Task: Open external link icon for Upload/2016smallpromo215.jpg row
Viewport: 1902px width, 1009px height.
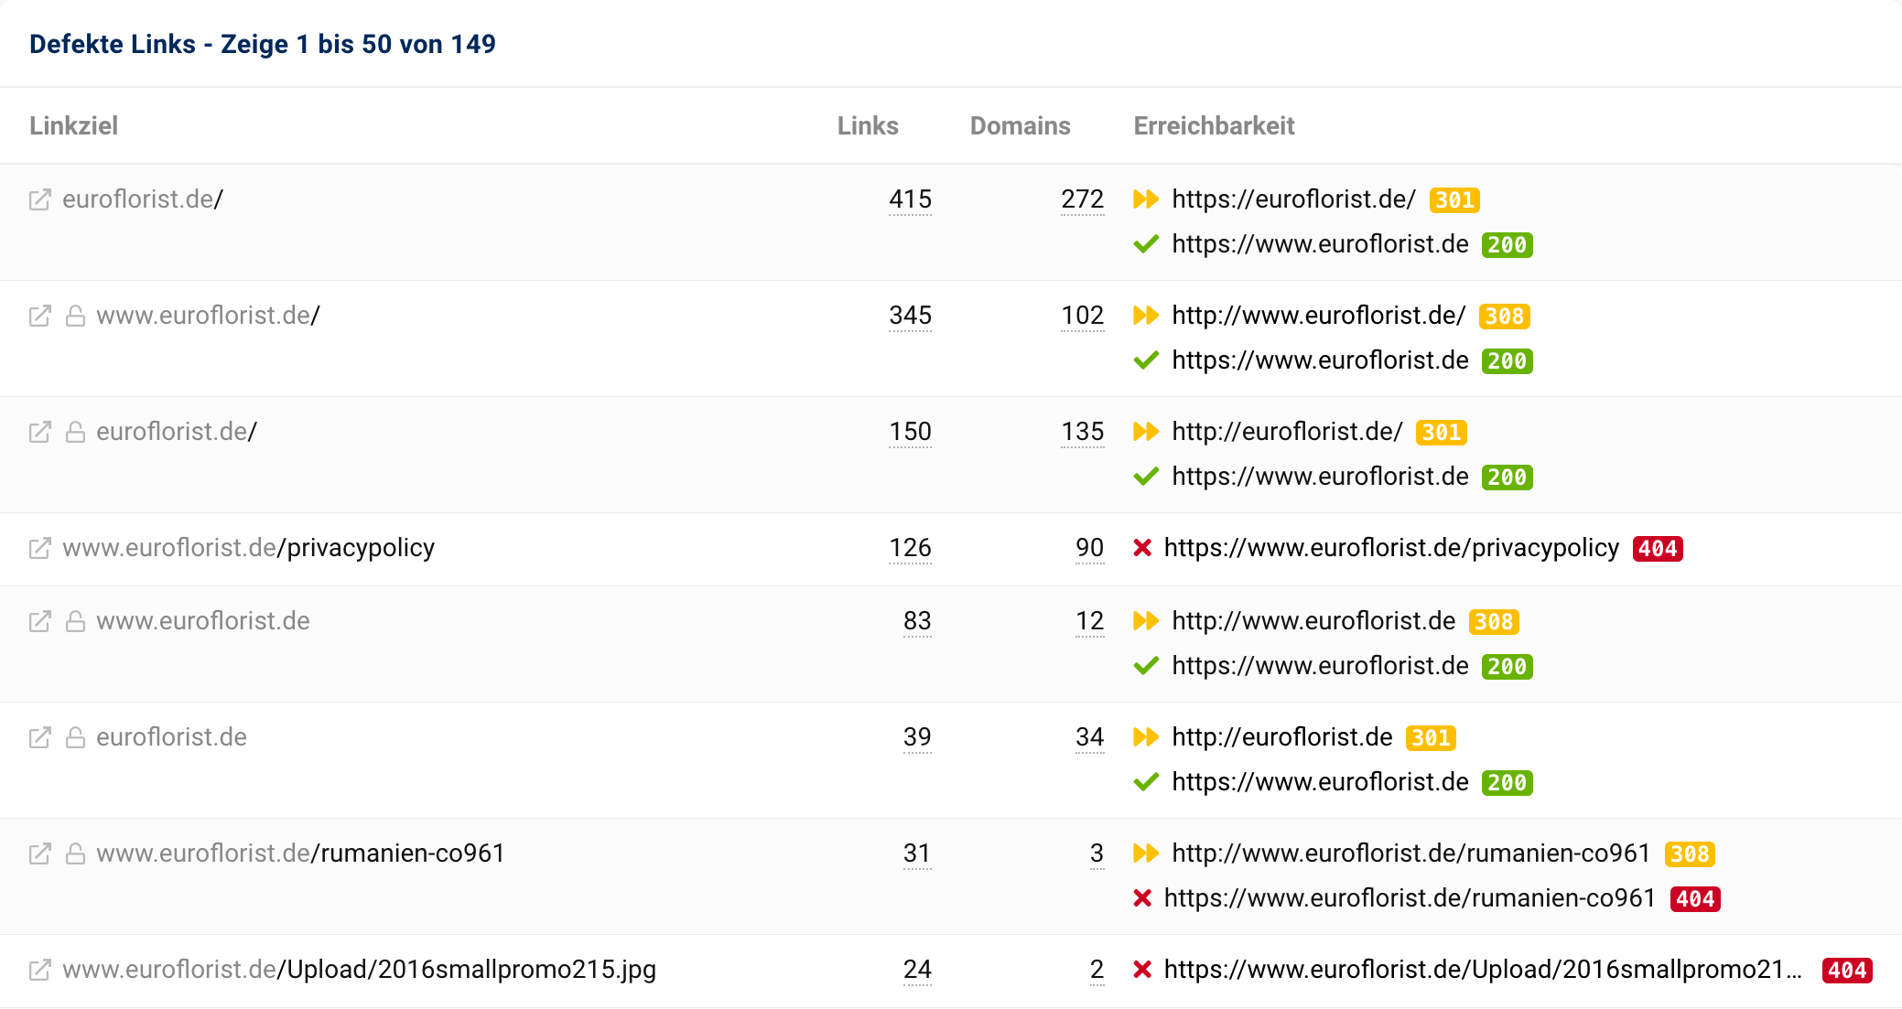Action: (x=39, y=970)
